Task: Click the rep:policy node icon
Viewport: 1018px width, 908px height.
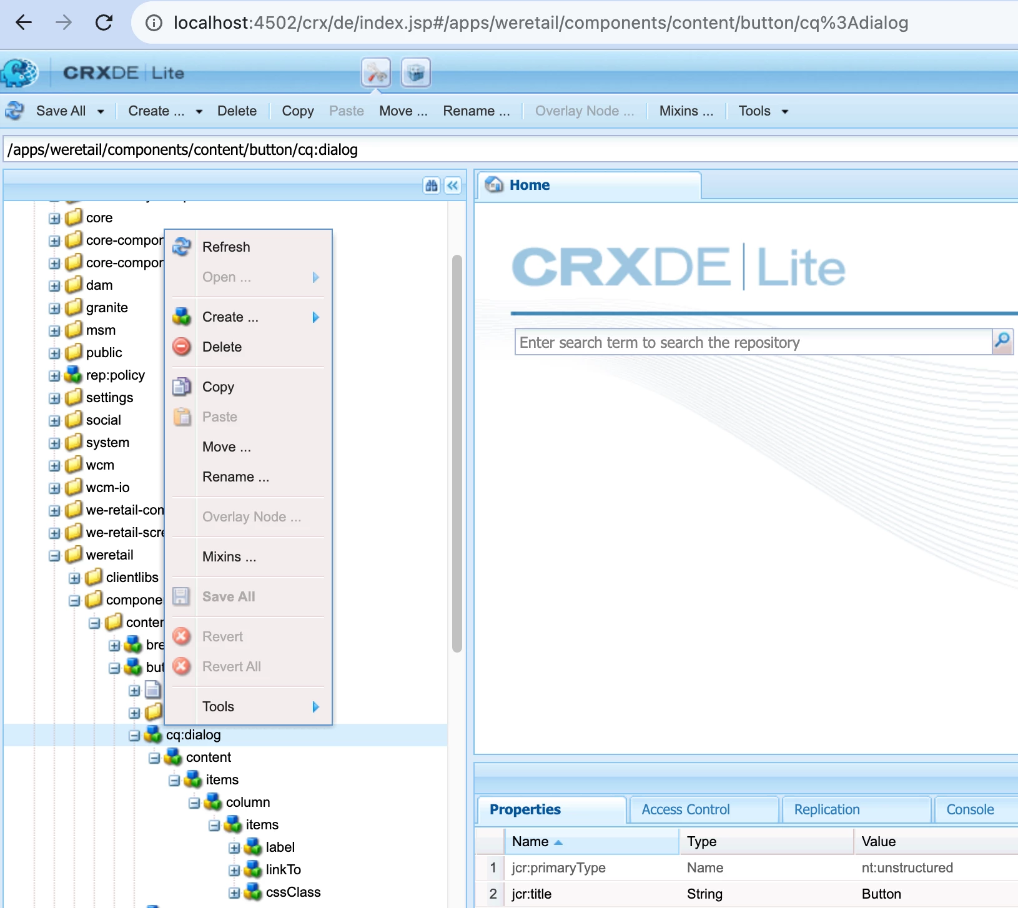Action: 74,375
